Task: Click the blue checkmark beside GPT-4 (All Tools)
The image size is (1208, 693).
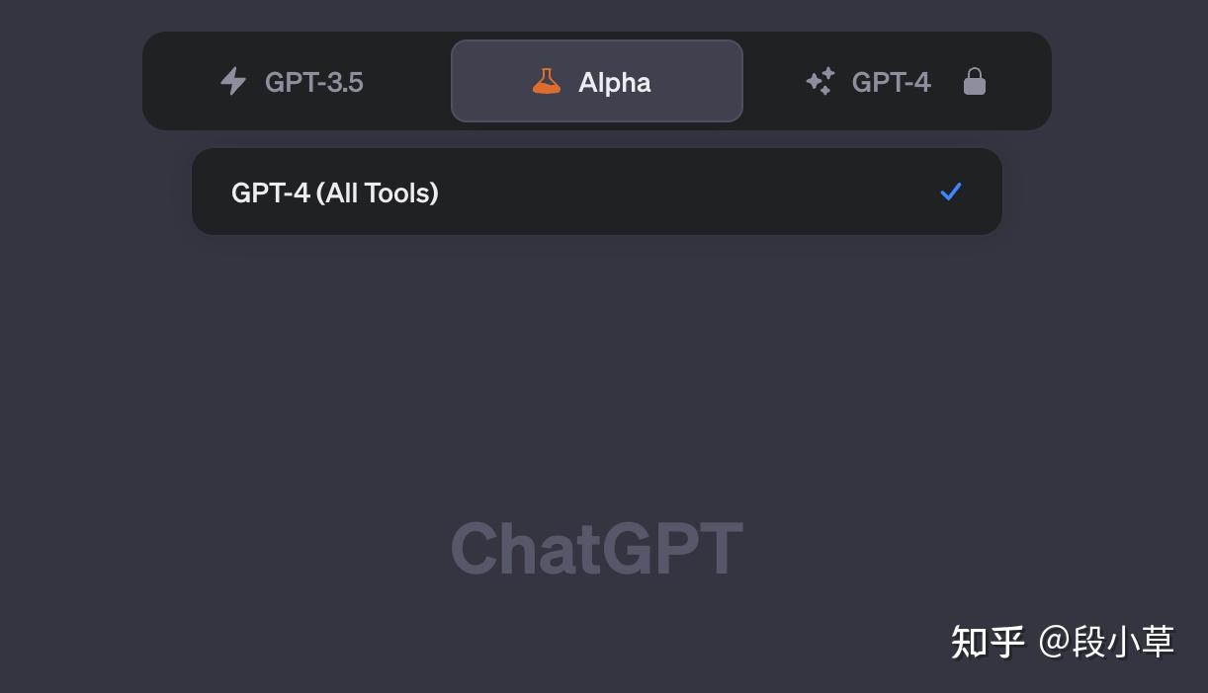Action: (x=950, y=192)
